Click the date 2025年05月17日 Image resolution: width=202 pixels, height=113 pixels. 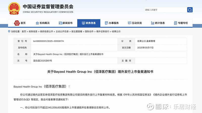click(x=145, y=48)
